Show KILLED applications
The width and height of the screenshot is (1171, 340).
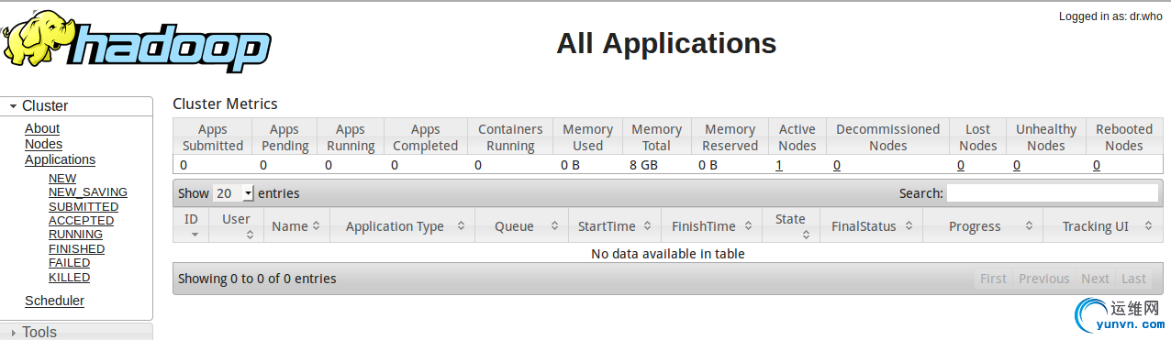[x=69, y=278]
